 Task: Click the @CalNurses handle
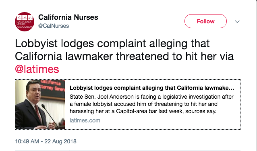pos(54,26)
